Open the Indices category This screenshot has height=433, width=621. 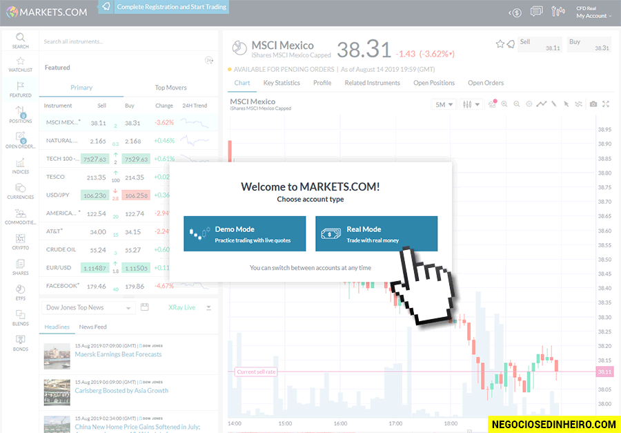[20, 166]
